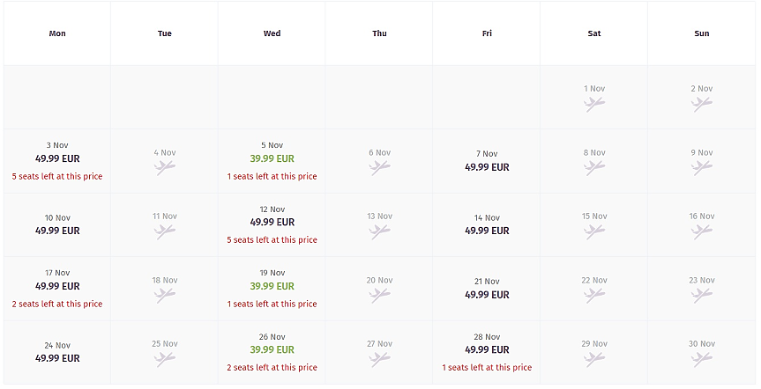Viewport: 761px width, 389px height.
Task: Select the 3 Nov fare at 49.99 EUR
Action: 57,159
